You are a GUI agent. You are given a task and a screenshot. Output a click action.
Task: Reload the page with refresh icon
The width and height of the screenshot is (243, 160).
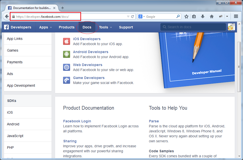click(x=132, y=16)
